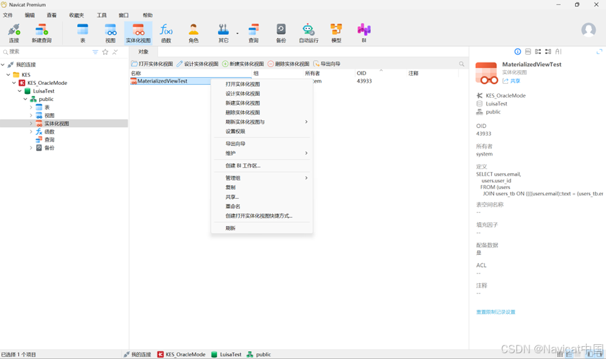This screenshot has width=606, height=359.
Task: Click the 导出向导 toolbar button
Action: click(327, 64)
